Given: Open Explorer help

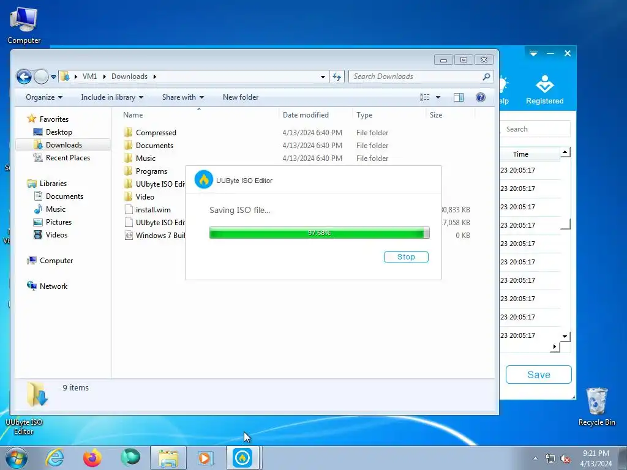Looking at the screenshot, I should (x=481, y=97).
